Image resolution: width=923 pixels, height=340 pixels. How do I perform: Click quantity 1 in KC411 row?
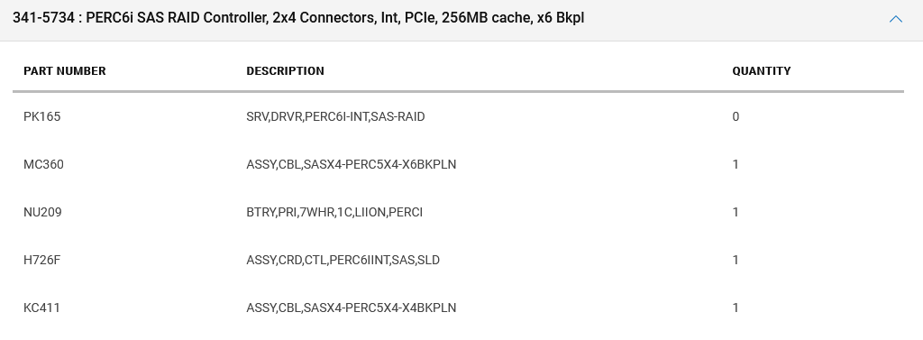click(736, 308)
